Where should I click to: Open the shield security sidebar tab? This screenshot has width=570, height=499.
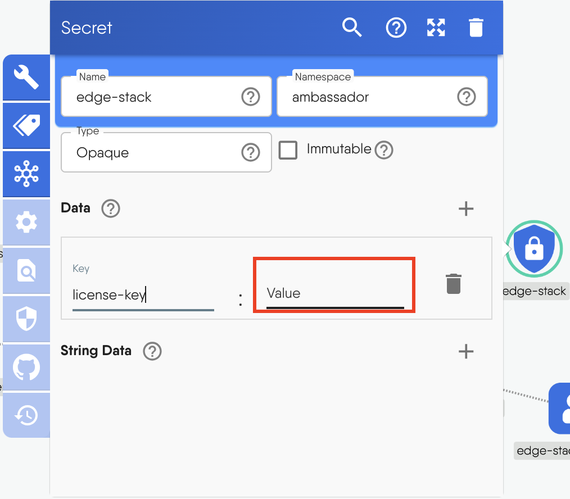(x=26, y=319)
